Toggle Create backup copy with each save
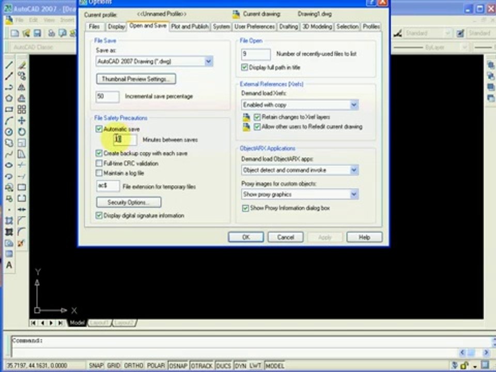This screenshot has width=496, height=372. tap(99, 153)
